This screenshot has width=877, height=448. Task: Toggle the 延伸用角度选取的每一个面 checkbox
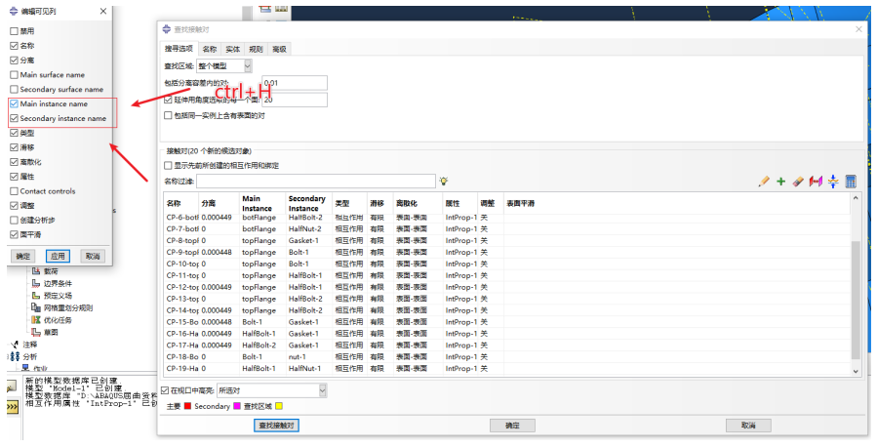tap(168, 101)
